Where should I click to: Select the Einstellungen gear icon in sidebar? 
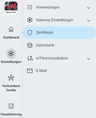pos(11,54)
